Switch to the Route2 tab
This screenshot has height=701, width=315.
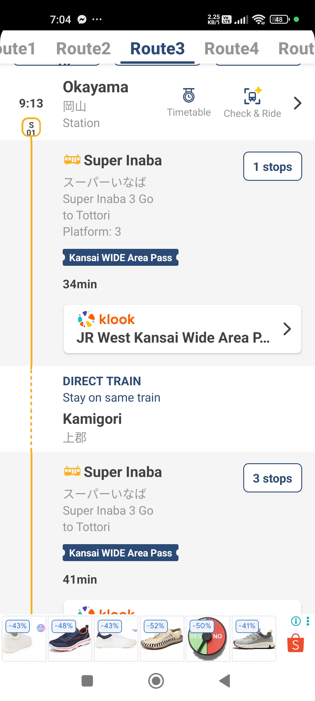pos(83,48)
